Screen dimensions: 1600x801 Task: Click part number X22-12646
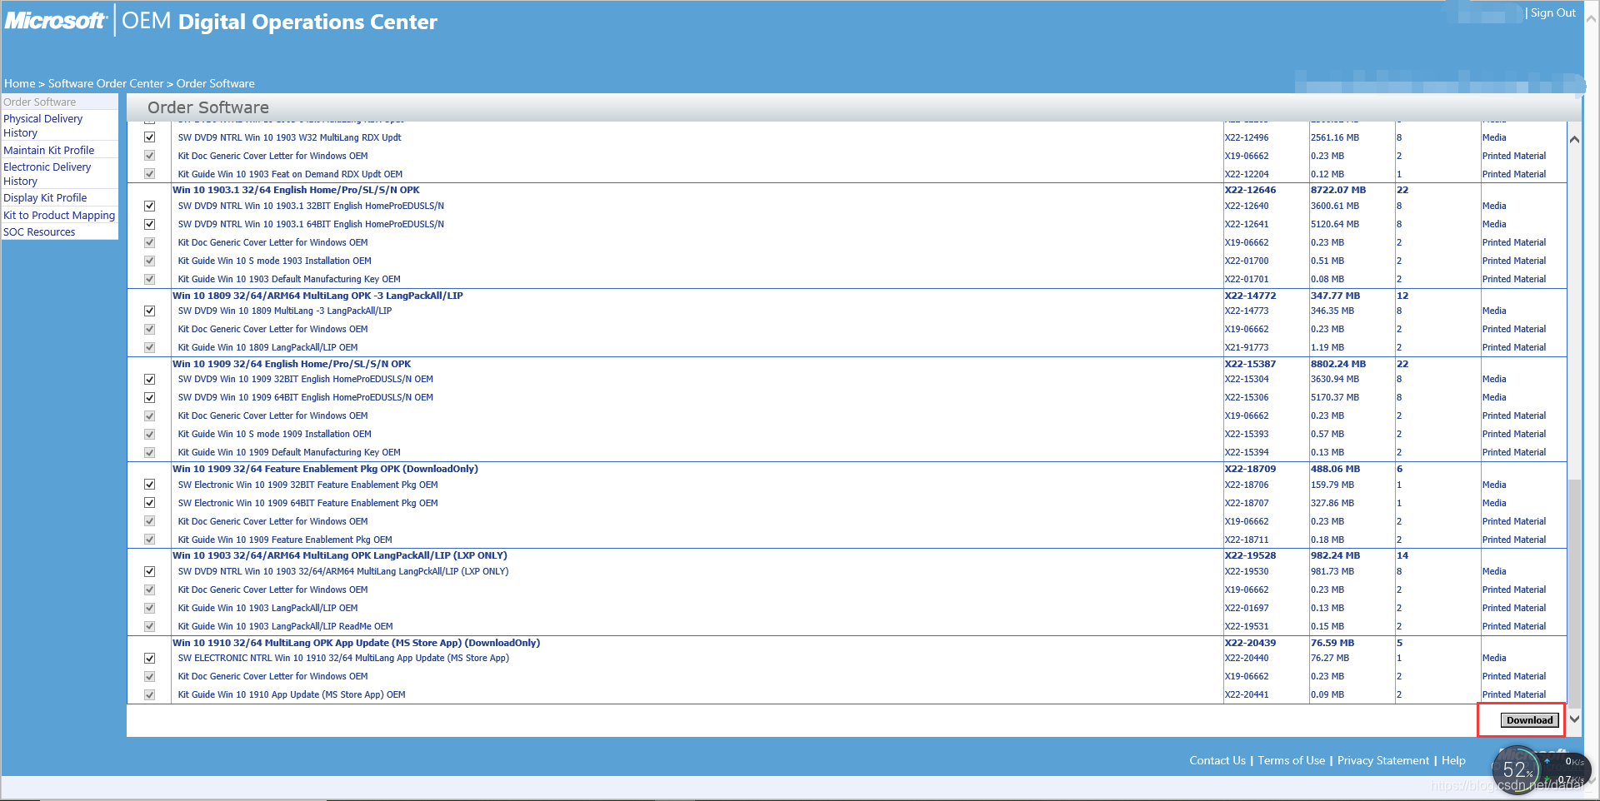pos(1250,190)
